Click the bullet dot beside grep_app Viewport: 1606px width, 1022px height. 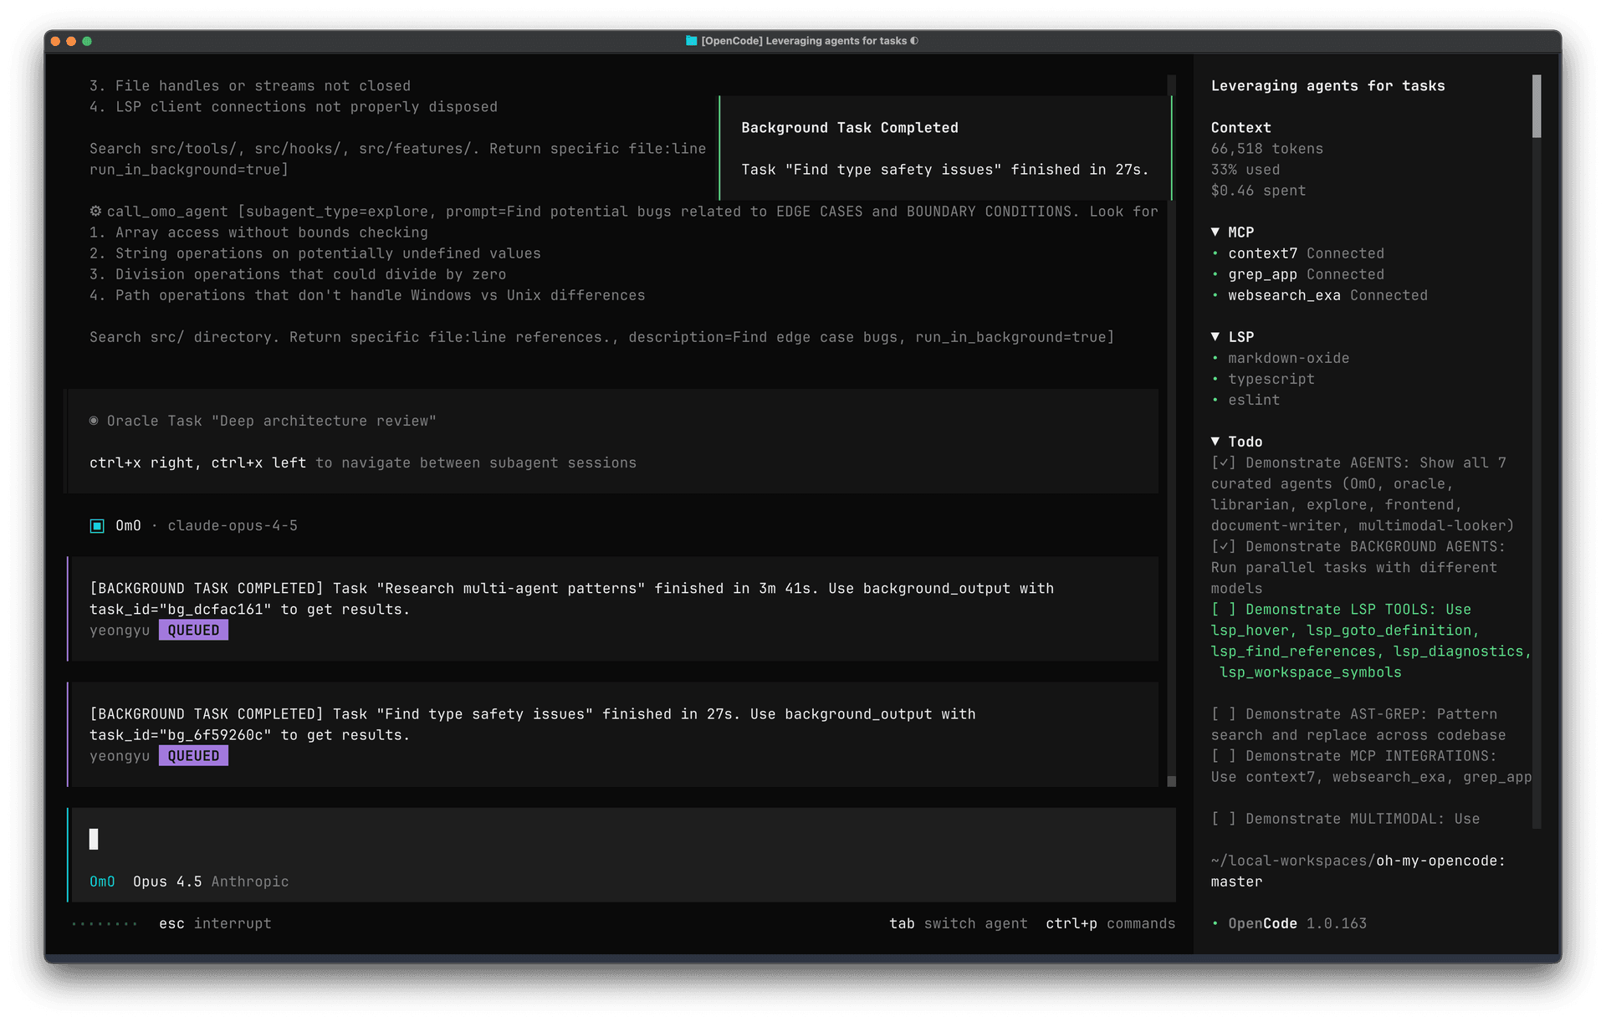click(1215, 274)
